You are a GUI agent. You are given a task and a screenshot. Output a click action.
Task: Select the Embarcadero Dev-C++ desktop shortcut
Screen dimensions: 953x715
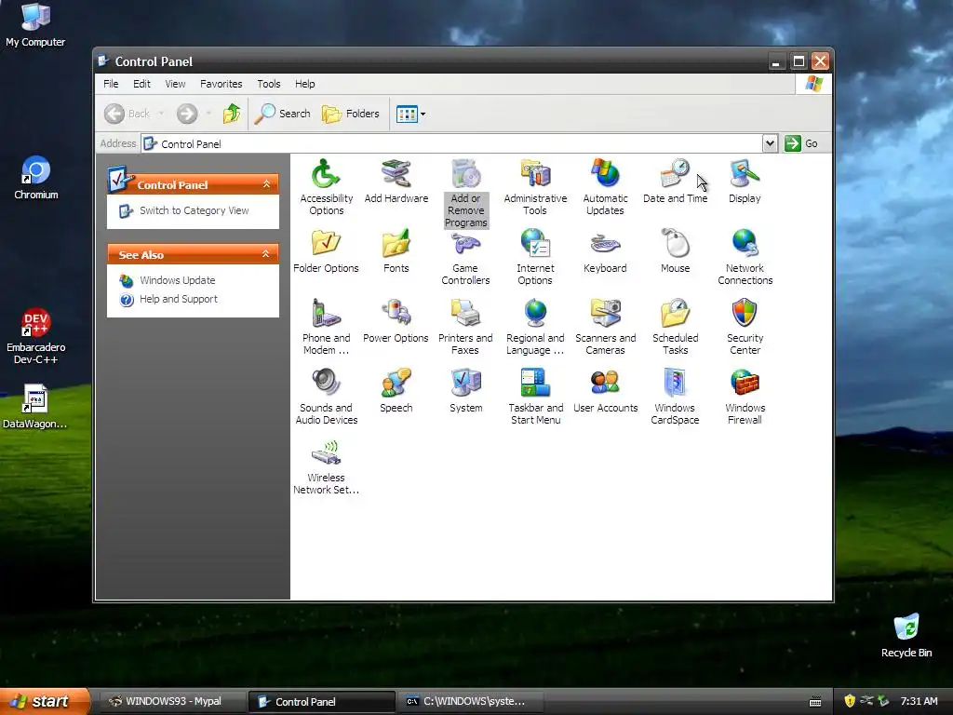(x=36, y=336)
